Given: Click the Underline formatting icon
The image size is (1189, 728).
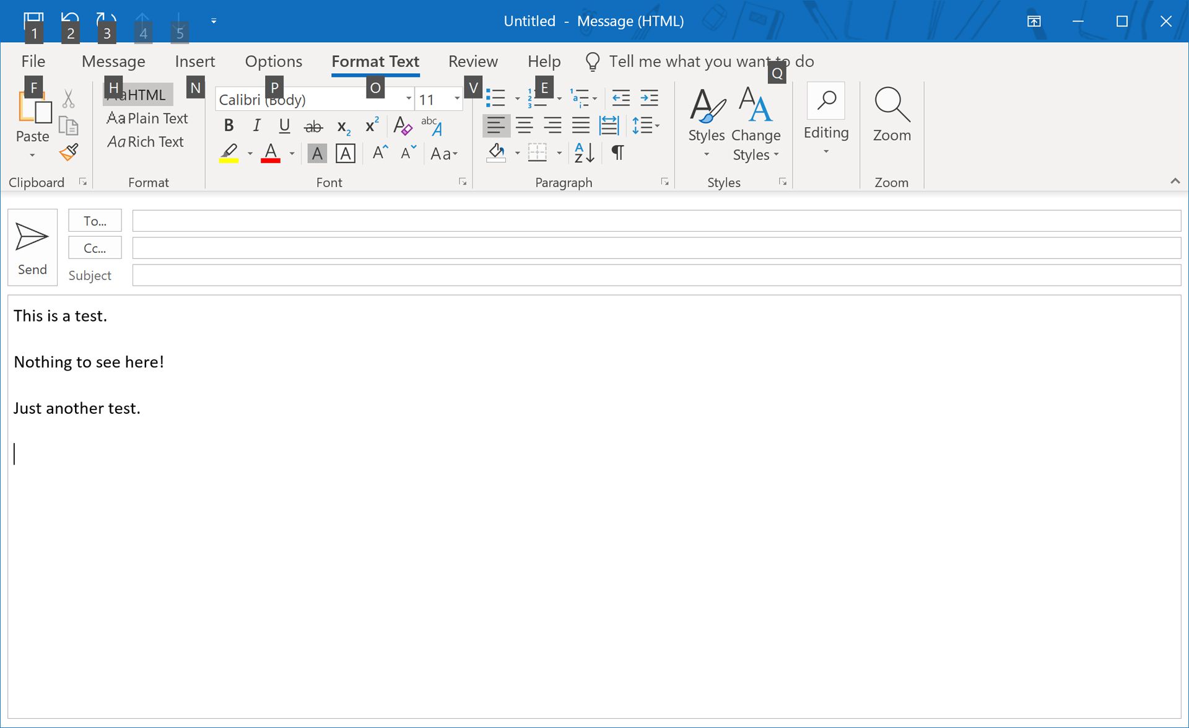Looking at the screenshot, I should click(283, 126).
